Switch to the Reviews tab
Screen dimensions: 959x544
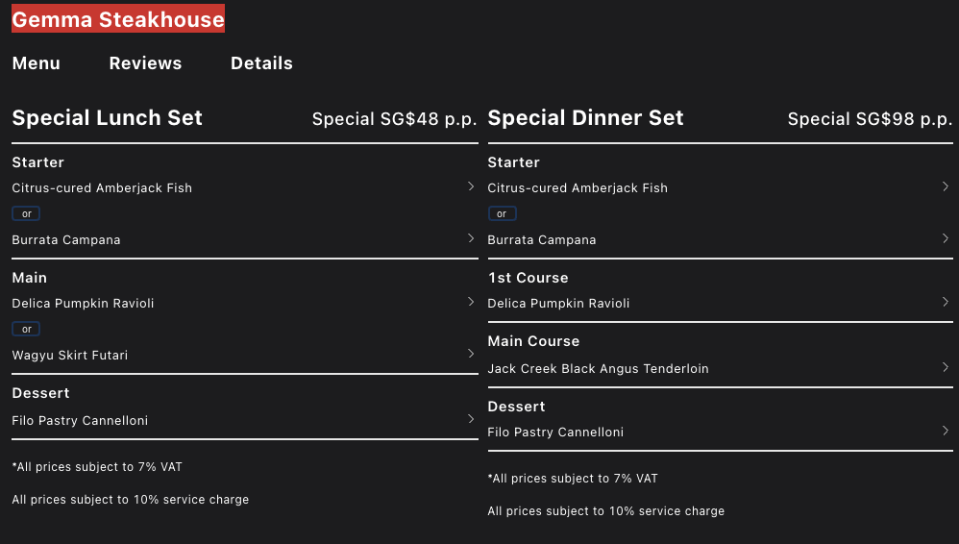click(x=145, y=63)
